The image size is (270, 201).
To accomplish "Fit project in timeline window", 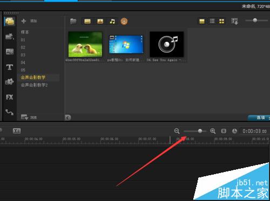I will click(224, 131).
